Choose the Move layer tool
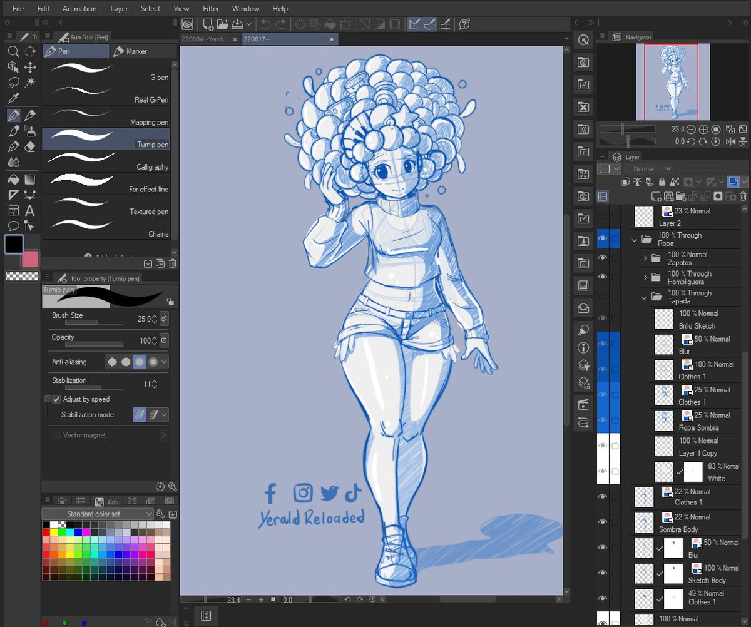Viewport: 751px width, 627px height. [29, 67]
